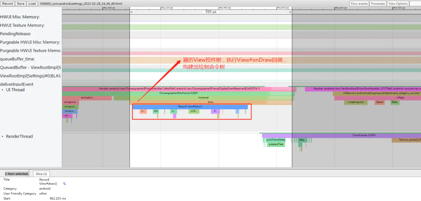This screenshot has width=421, height=201.
Task: Collapse the RenderThread track
Action: tap(3, 136)
